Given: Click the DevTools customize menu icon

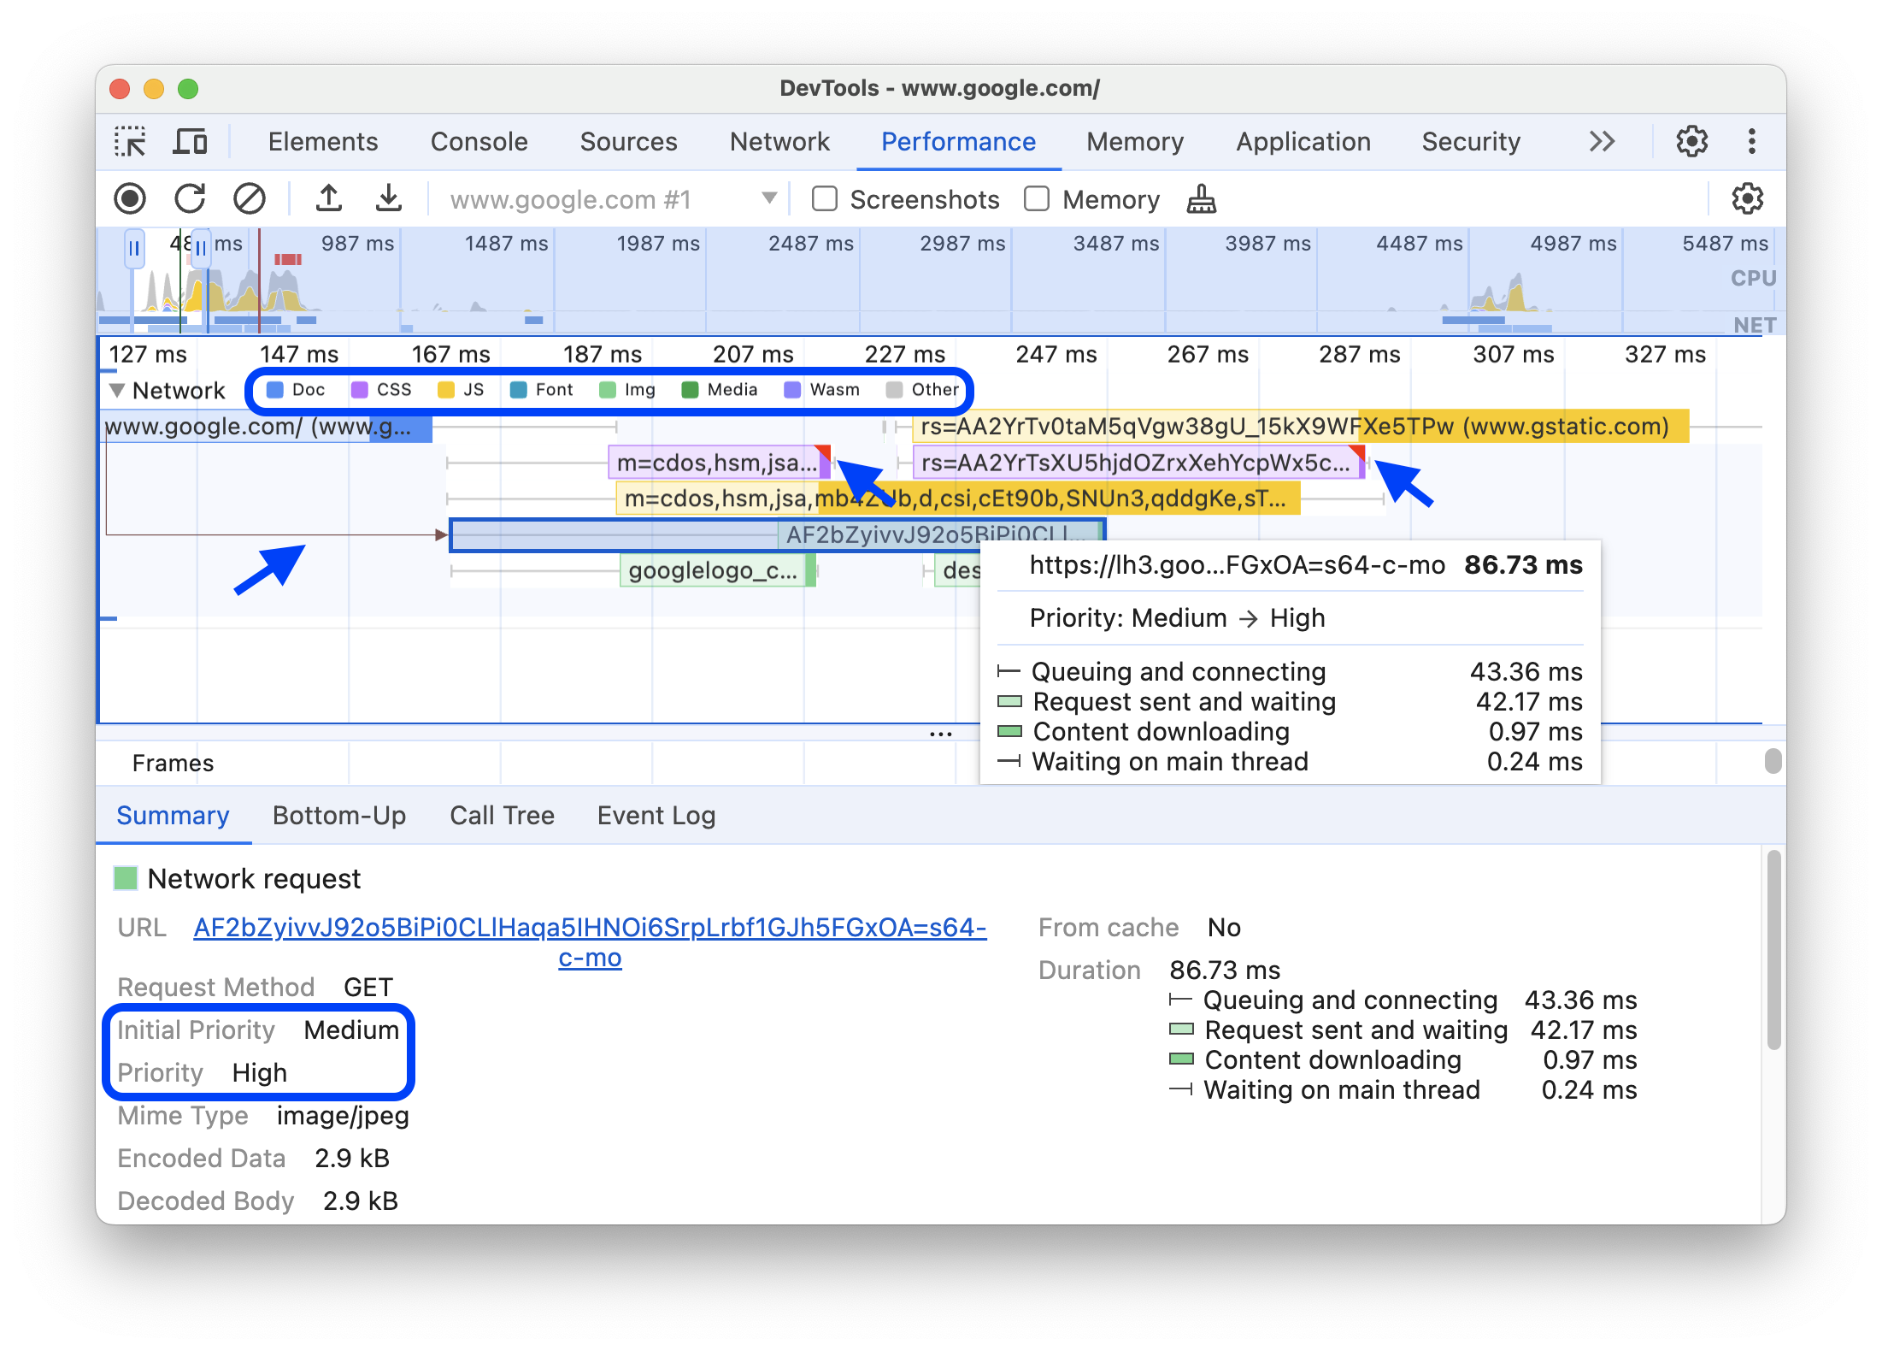Looking at the screenshot, I should (x=1750, y=140).
